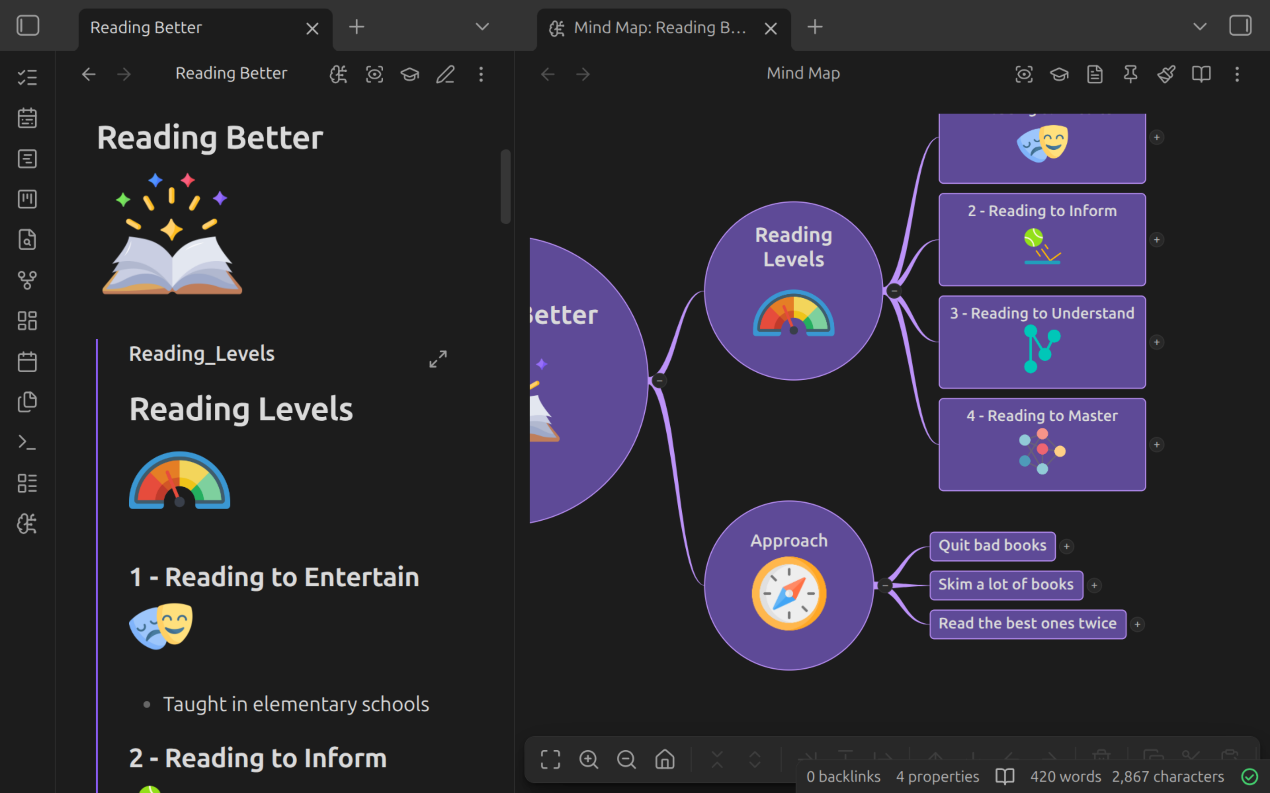Click the scan-eye icon in Reading Better toolbar
Viewport: 1270px width, 793px height.
coord(374,74)
